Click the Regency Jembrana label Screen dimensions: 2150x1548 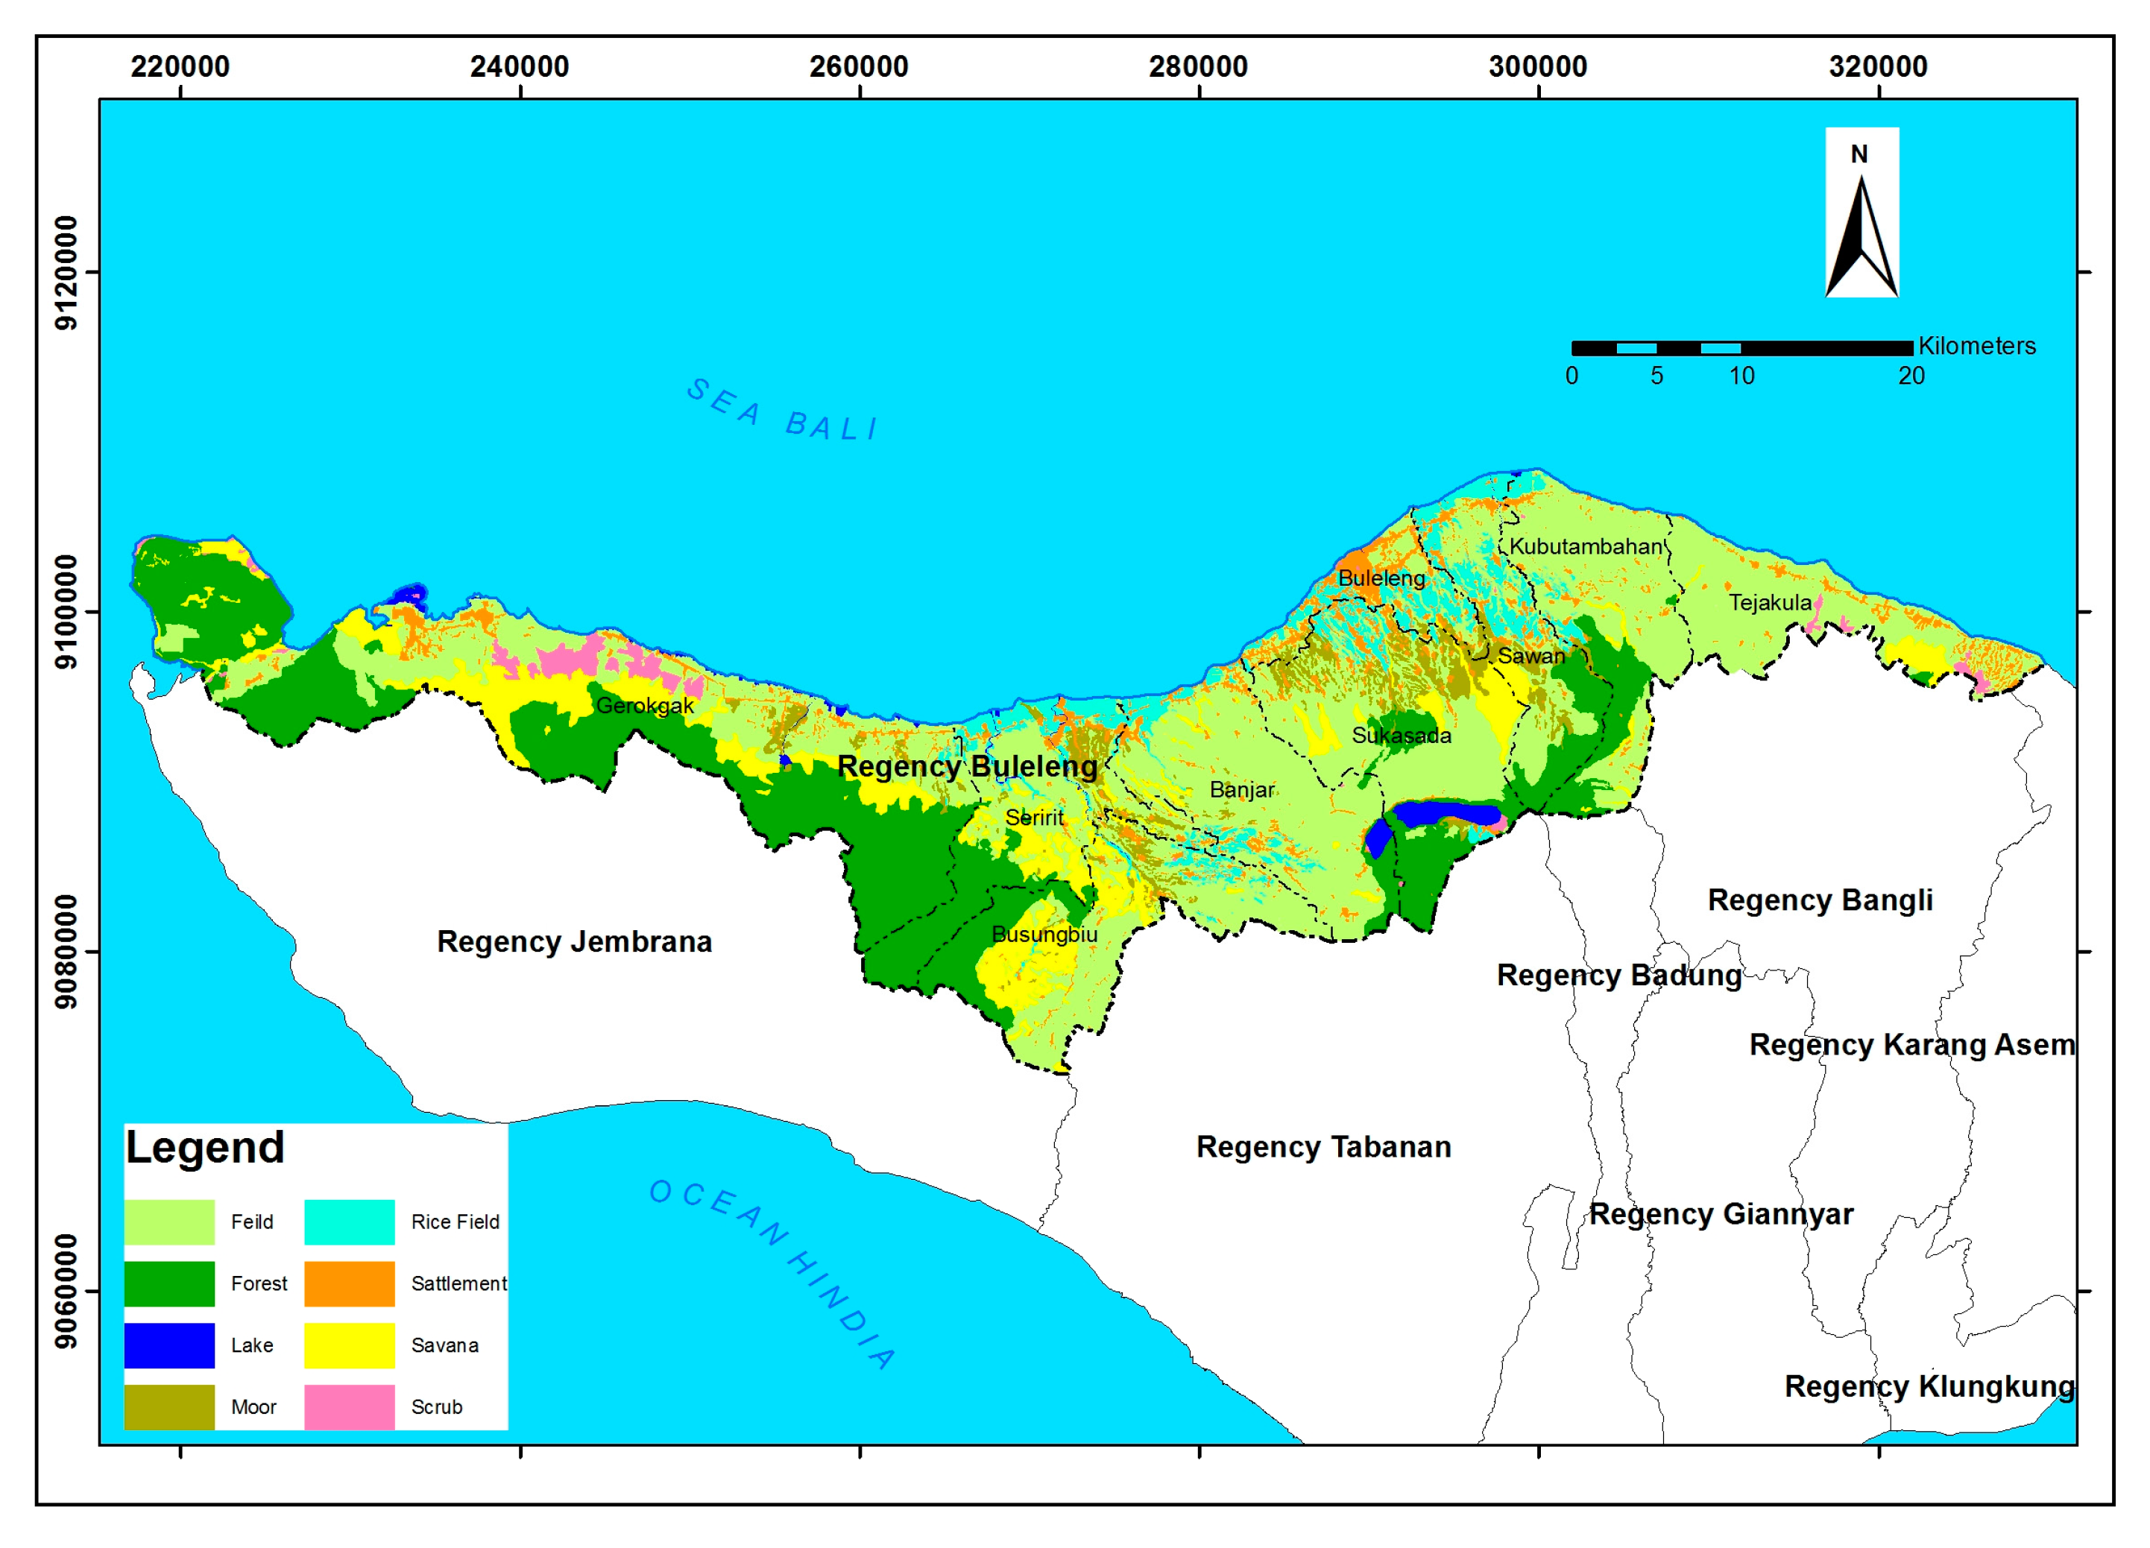575,941
